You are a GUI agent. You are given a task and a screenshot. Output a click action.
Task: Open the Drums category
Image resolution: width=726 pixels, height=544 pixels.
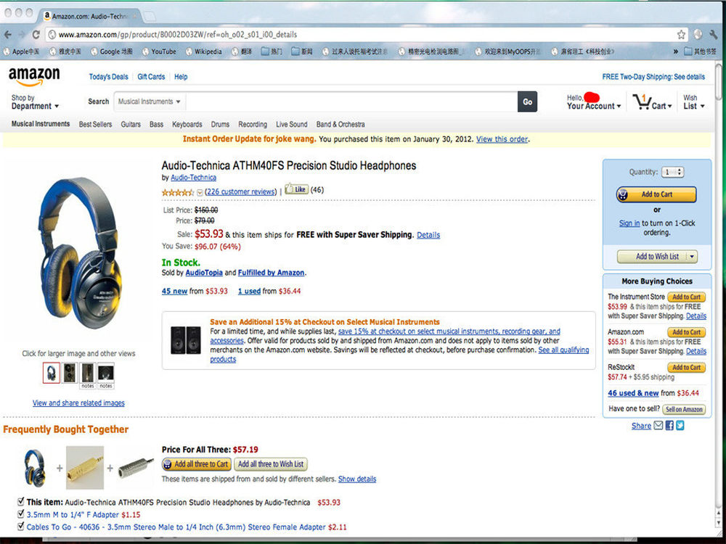coord(220,125)
